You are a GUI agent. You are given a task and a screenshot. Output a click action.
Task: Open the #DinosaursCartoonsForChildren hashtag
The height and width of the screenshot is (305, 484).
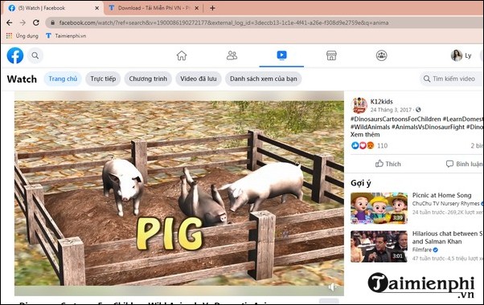point(396,119)
